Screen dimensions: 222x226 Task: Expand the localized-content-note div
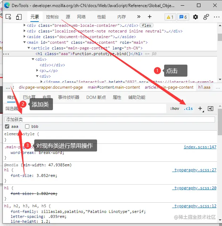(24, 31)
